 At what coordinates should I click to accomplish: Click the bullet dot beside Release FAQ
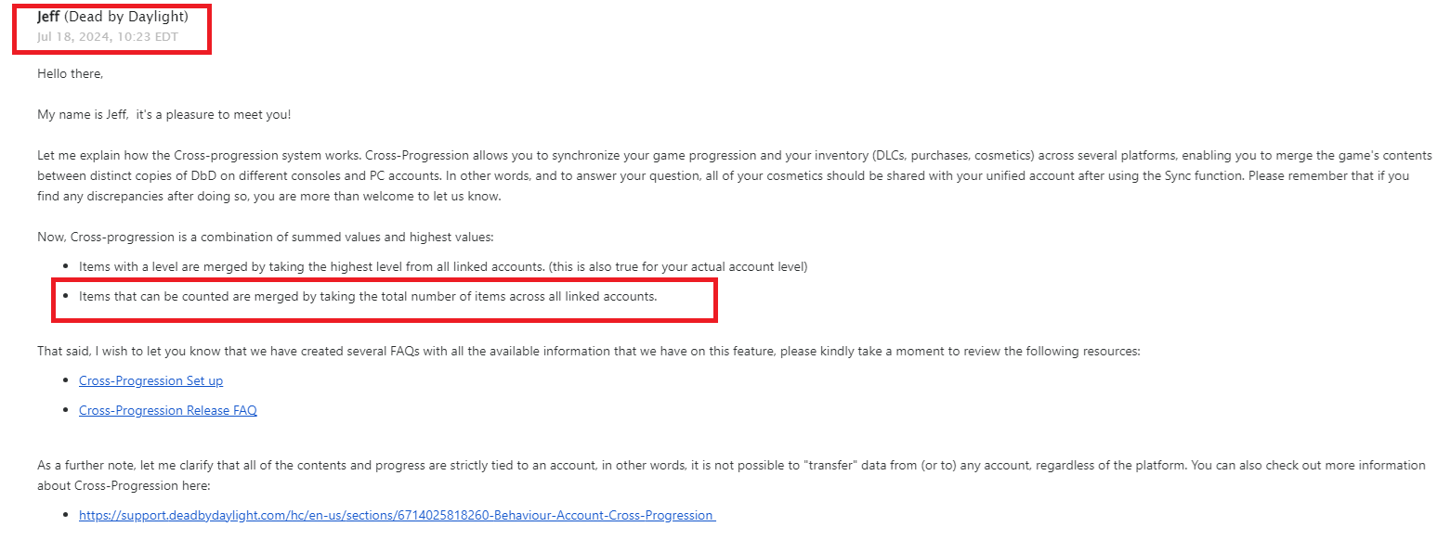(65, 411)
